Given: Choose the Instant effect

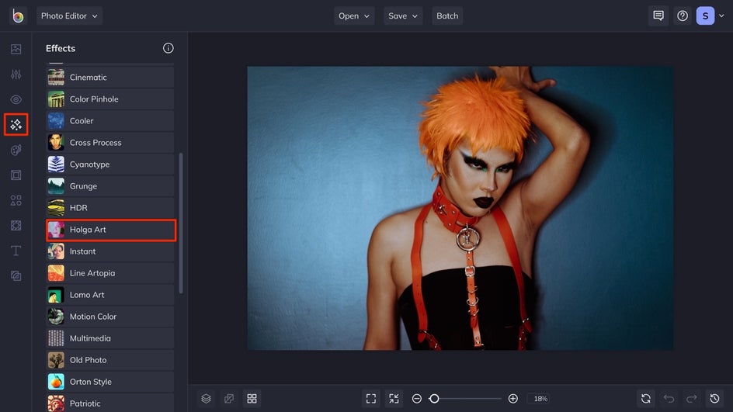Looking at the screenshot, I should 110,251.
